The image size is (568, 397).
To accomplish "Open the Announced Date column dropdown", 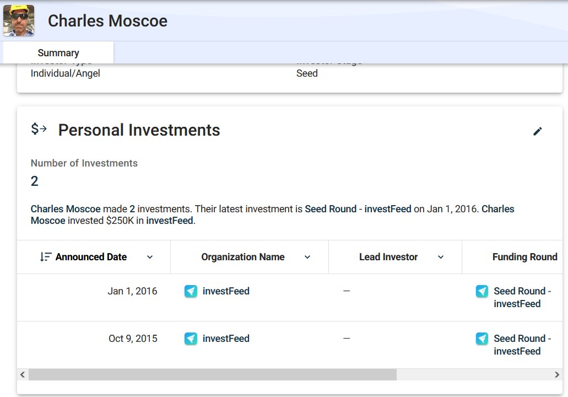I will (150, 257).
